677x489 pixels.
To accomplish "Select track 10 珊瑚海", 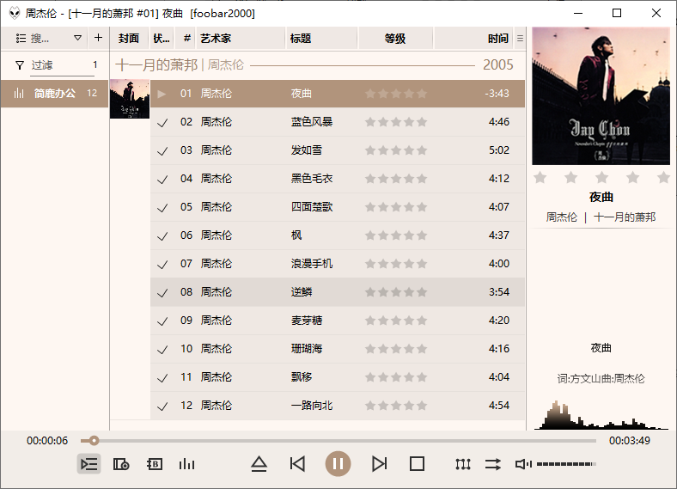I will [338, 349].
